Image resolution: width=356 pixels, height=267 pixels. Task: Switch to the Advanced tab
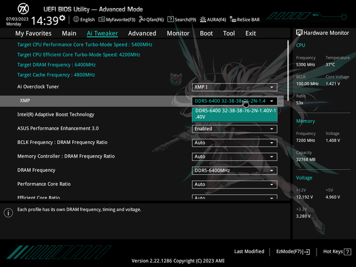pos(142,33)
